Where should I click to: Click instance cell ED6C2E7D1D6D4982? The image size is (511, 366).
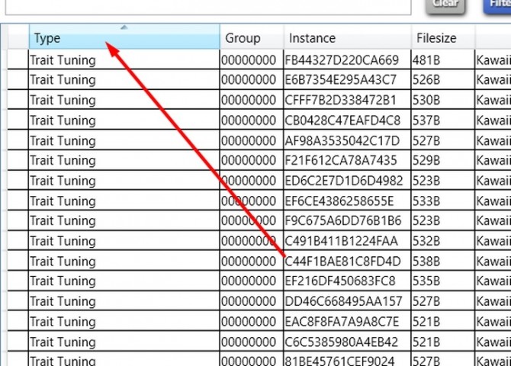pos(341,181)
